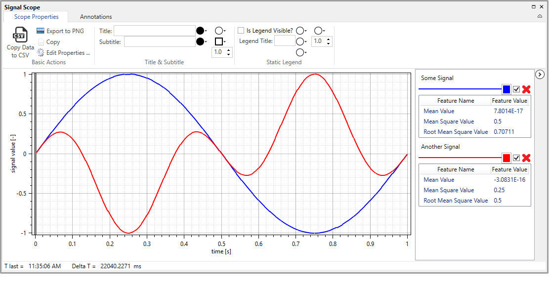Open the Subtitle black color dropdown
The width and height of the screenshot is (549, 288).
201,41
